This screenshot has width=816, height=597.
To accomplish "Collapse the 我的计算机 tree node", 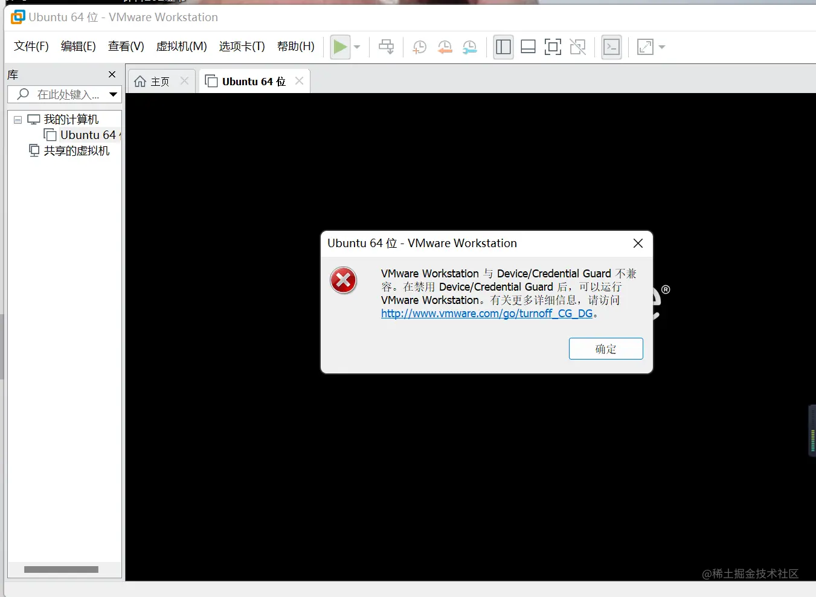I will (18, 120).
